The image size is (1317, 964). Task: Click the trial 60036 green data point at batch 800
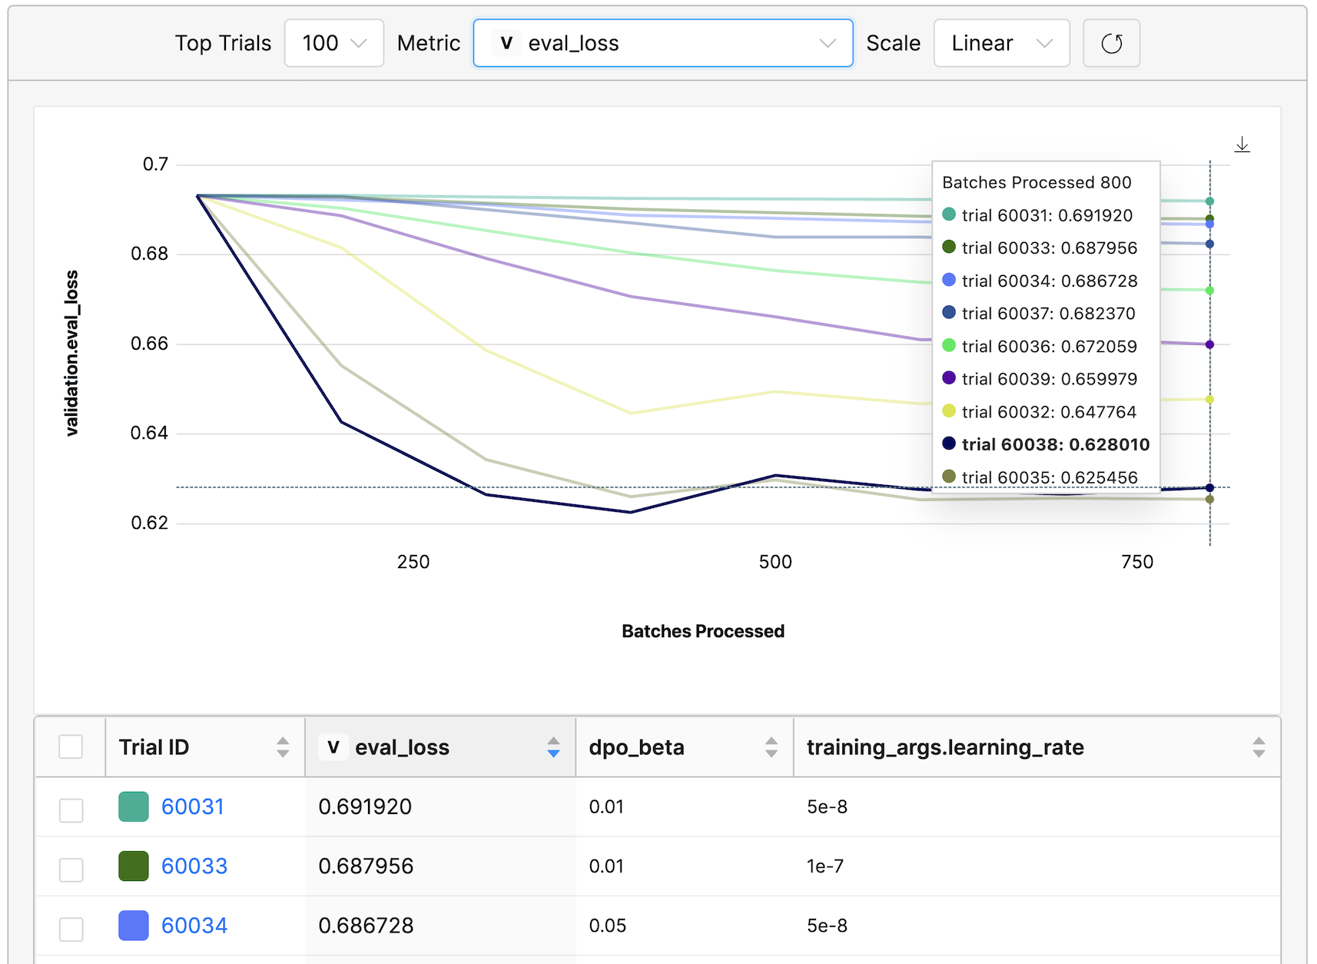[1209, 291]
